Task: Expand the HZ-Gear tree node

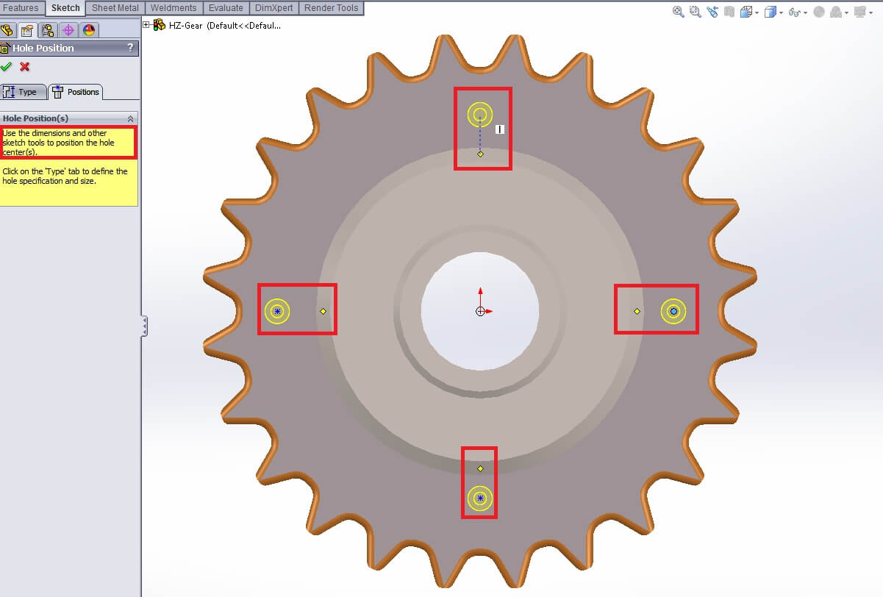Action: pos(146,24)
